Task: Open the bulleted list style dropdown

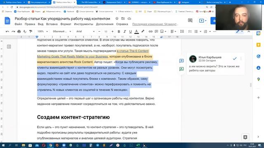Action: click(200, 32)
